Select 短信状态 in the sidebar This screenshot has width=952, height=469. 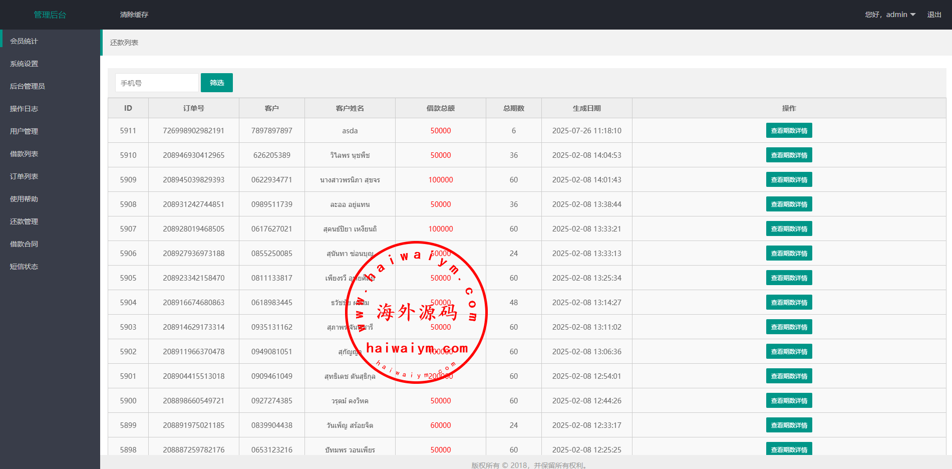24,267
